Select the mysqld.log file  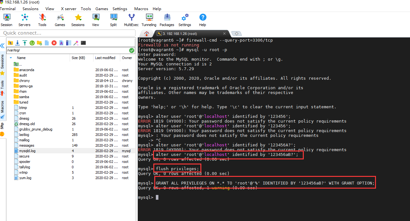point(71,151)
